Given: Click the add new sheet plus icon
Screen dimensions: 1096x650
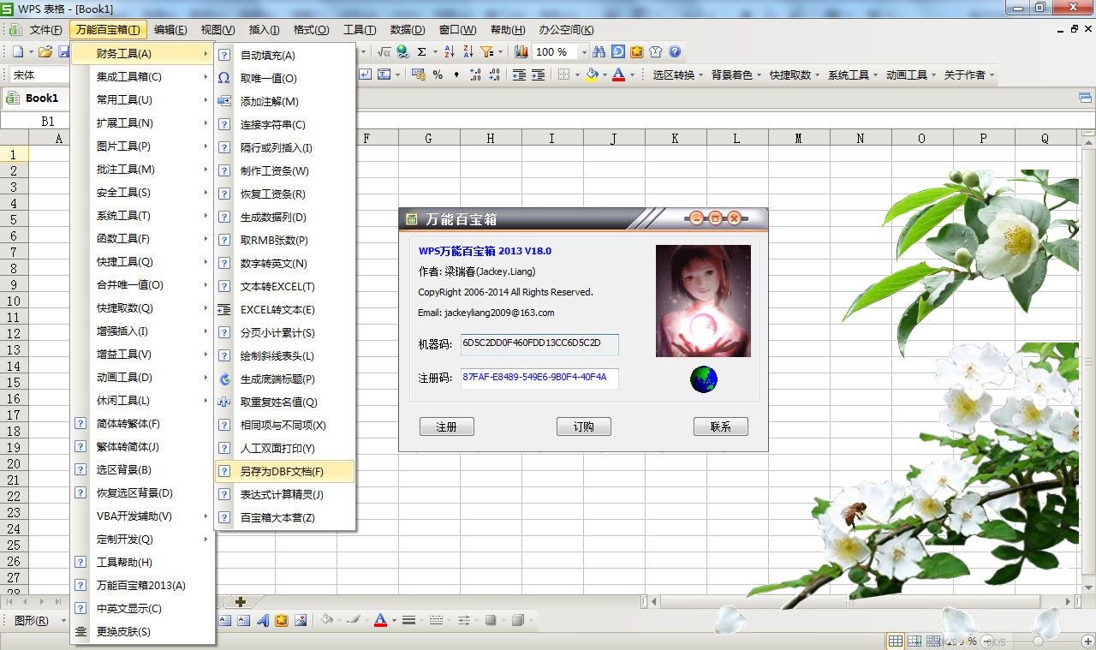Looking at the screenshot, I should 241,602.
